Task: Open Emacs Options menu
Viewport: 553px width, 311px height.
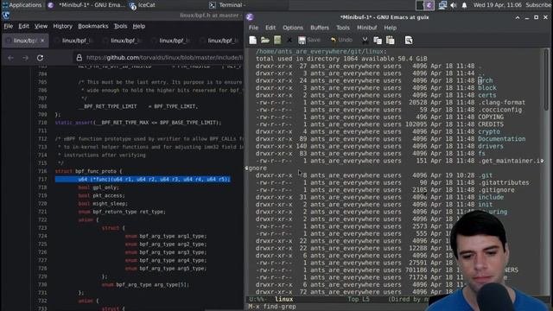Action: point(293,28)
